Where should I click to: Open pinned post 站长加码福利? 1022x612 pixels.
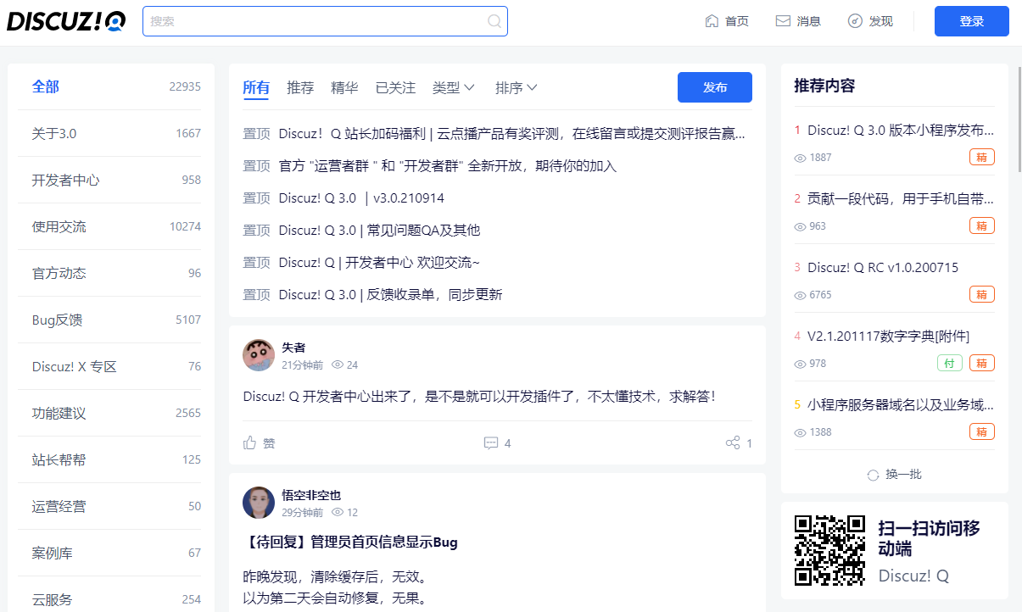tap(512, 133)
